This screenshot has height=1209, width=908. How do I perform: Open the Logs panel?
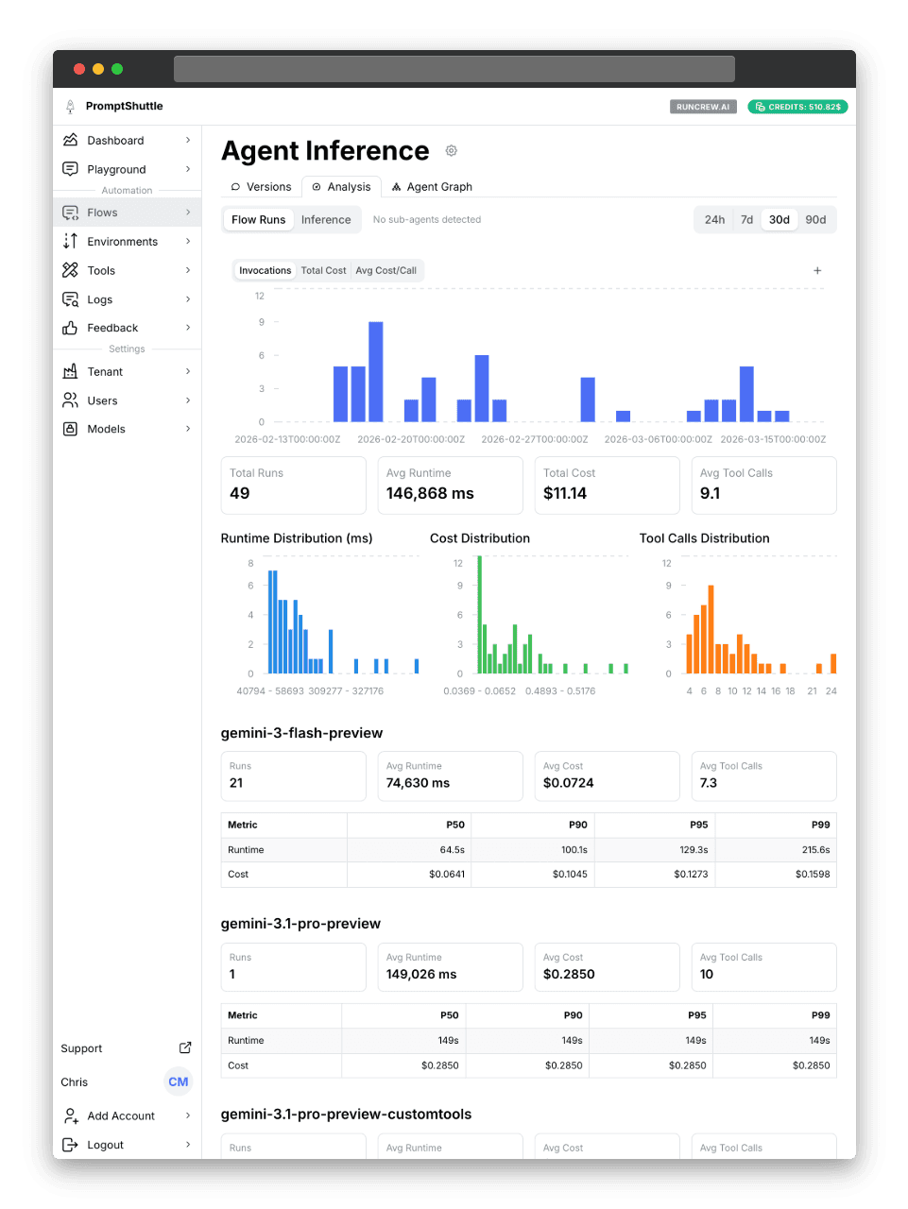tap(99, 299)
